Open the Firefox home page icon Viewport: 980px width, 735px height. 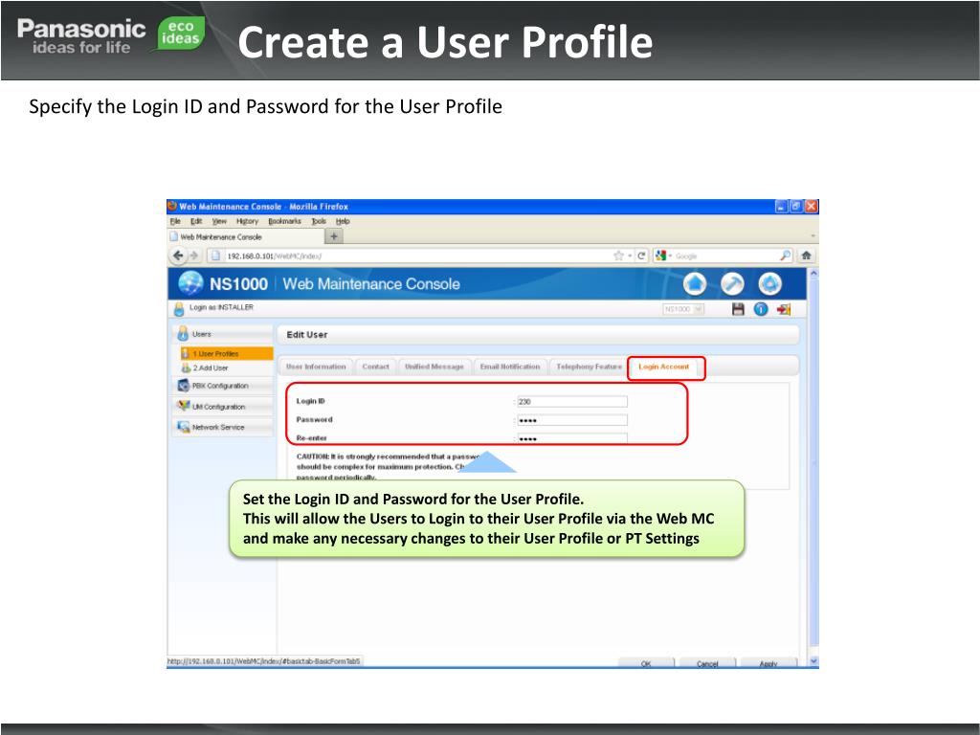click(x=806, y=255)
